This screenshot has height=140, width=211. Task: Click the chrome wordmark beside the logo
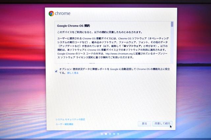coord(62,14)
